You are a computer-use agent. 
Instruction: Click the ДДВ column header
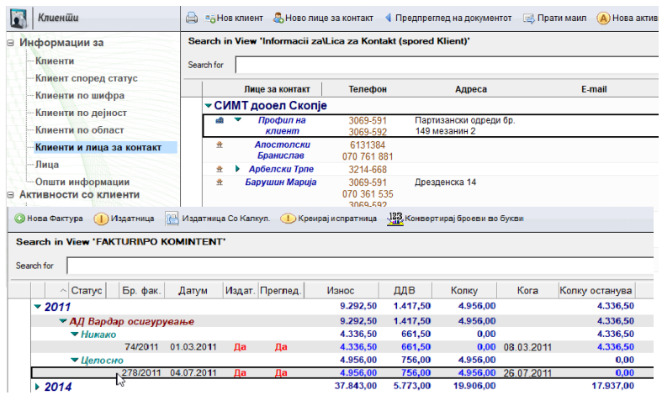tap(405, 290)
